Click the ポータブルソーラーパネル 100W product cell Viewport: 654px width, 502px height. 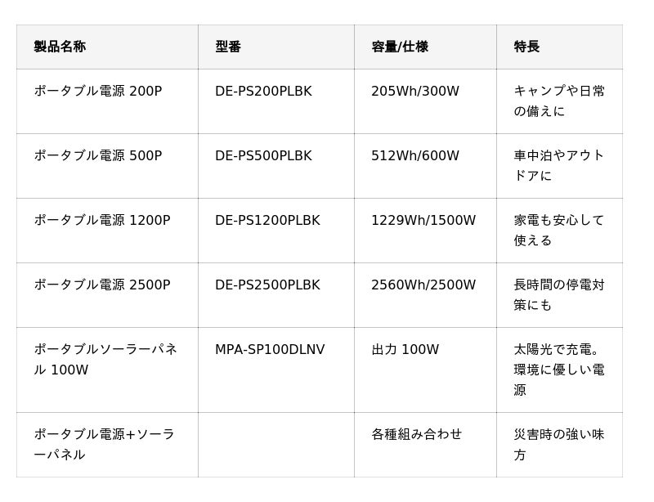tap(105, 360)
